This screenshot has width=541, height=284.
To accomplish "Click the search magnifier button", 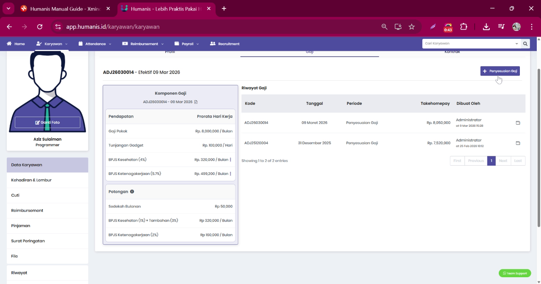I will pos(525,44).
